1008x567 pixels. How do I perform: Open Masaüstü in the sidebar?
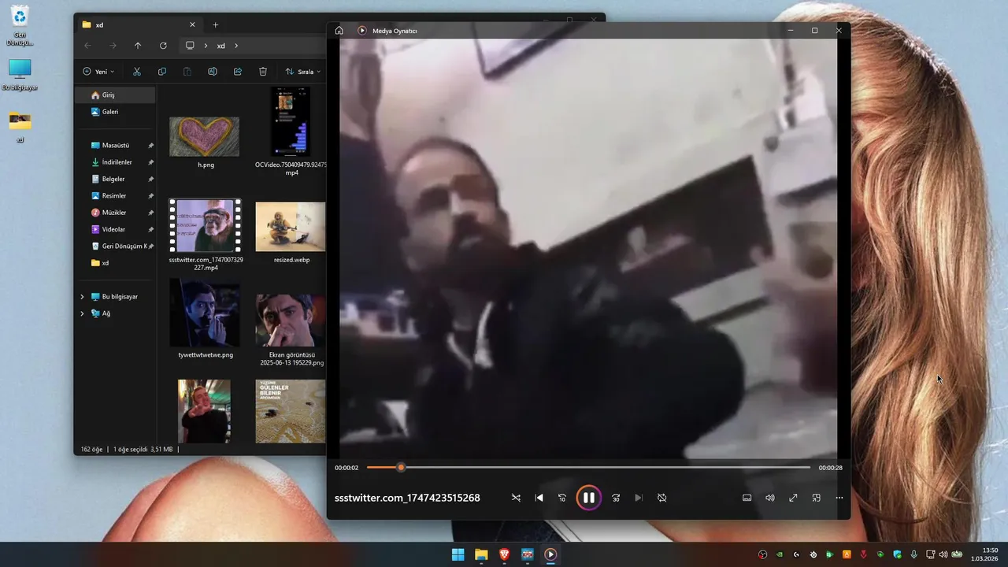point(116,146)
